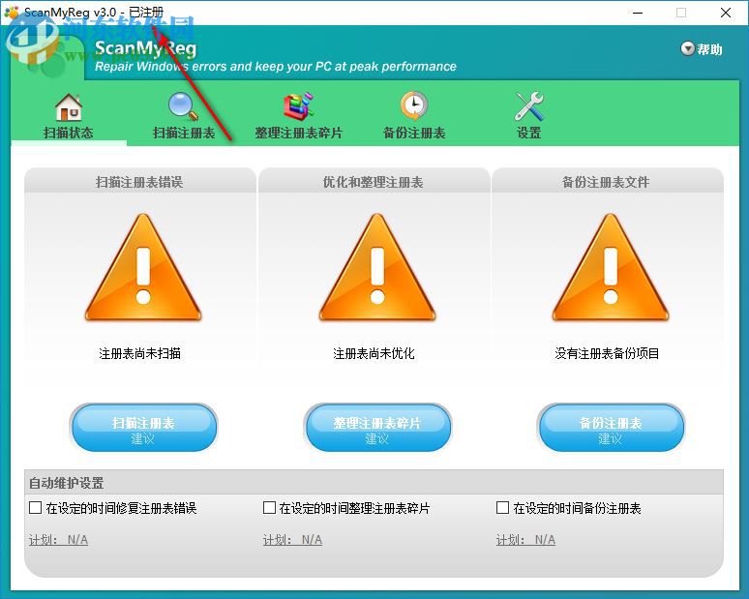749x599 pixels.
Task: Open 计划: N/A link under 备份注册表
Action: click(x=525, y=540)
